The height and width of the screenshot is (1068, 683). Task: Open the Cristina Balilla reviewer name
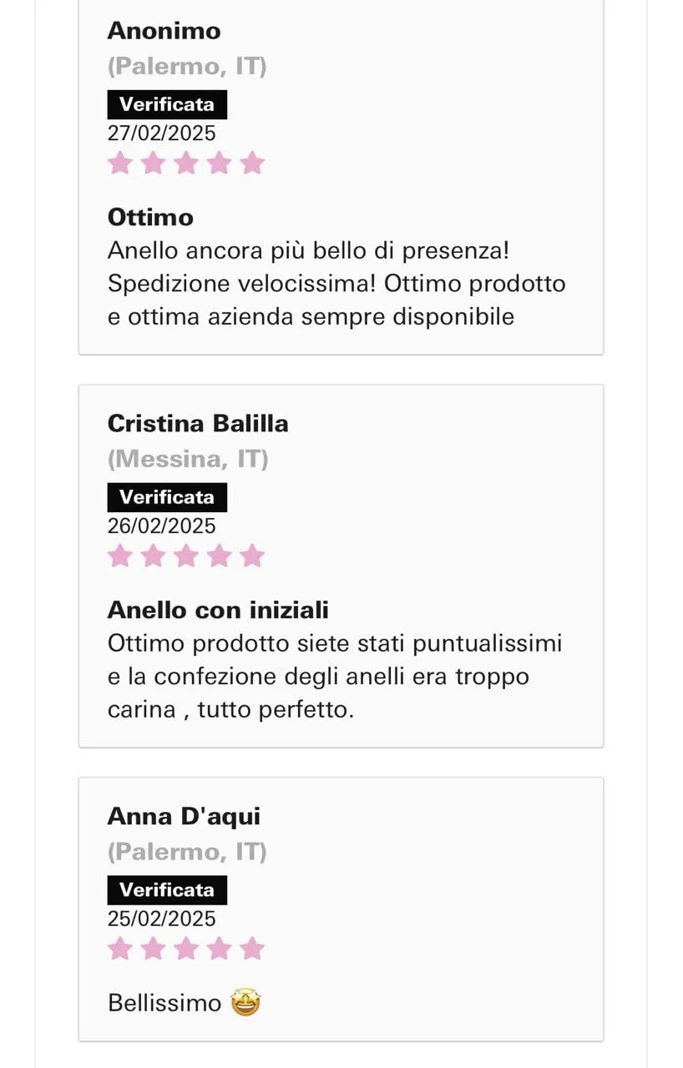198,423
